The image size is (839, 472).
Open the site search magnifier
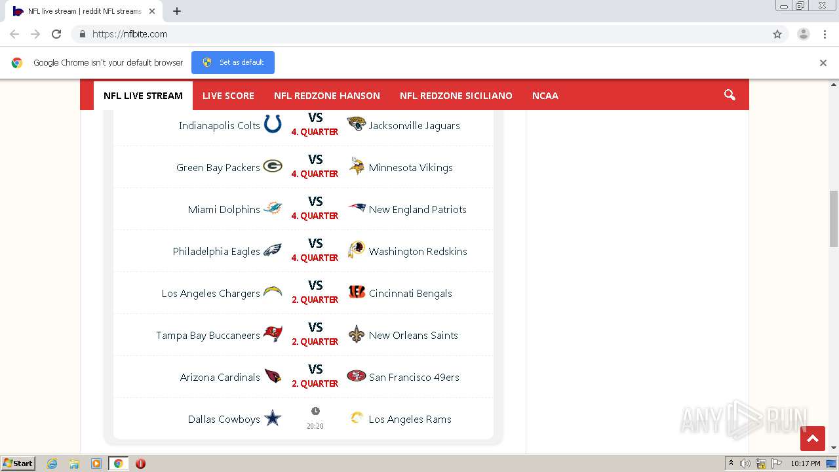(x=730, y=95)
